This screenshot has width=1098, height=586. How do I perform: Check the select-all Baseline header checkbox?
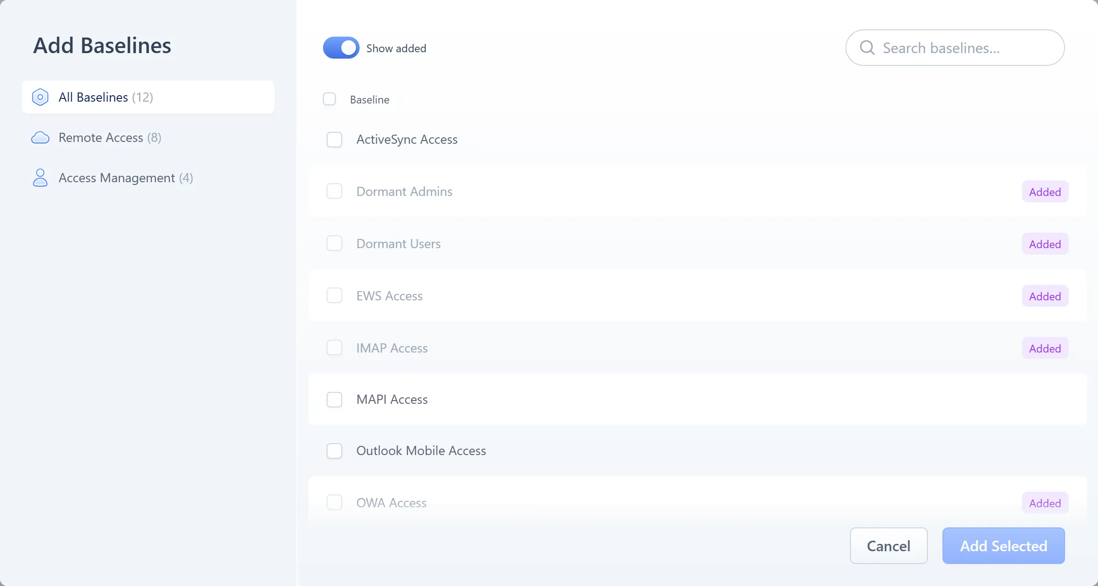pos(329,99)
